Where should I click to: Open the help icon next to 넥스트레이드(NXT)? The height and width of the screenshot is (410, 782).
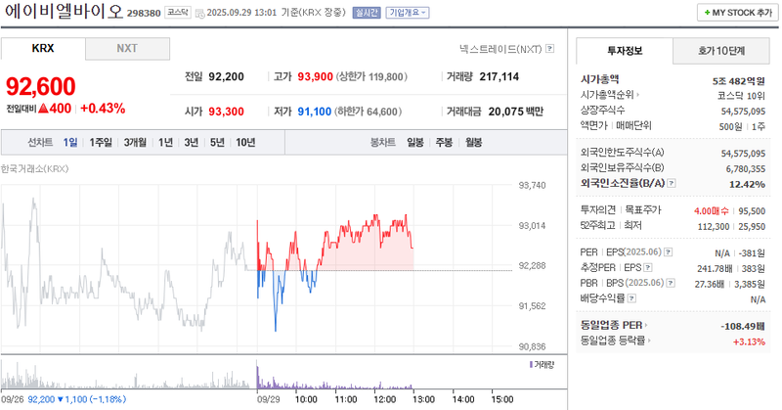[550, 49]
